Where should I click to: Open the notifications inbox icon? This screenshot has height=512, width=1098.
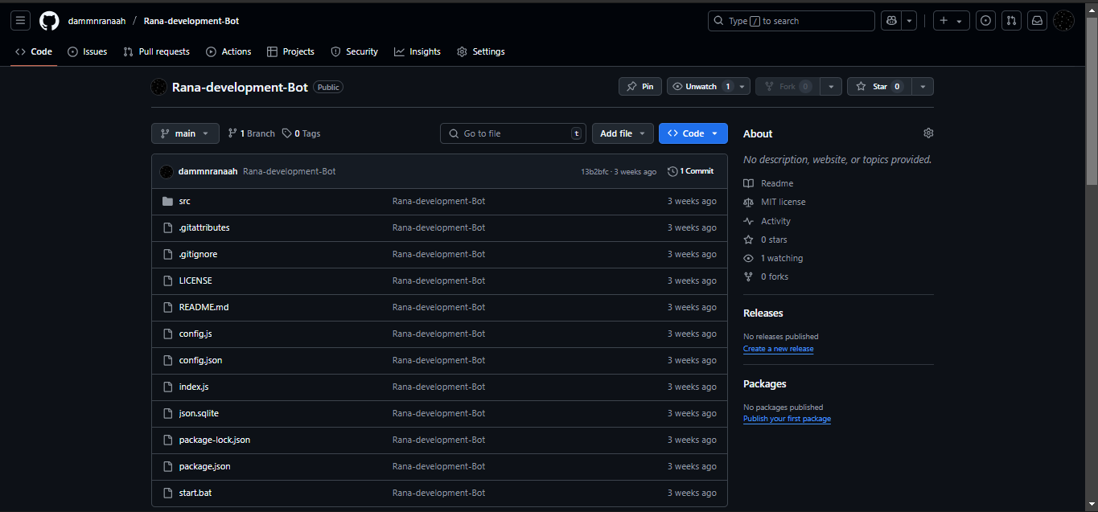click(1038, 21)
